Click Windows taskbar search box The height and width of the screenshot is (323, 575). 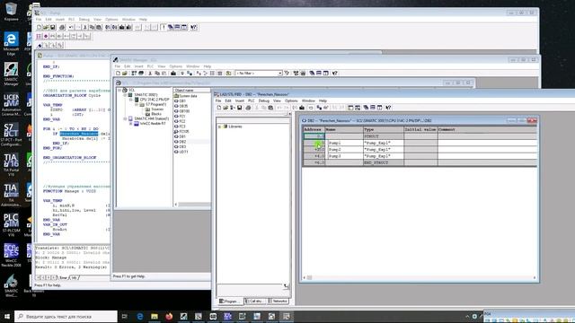[x=66, y=317]
